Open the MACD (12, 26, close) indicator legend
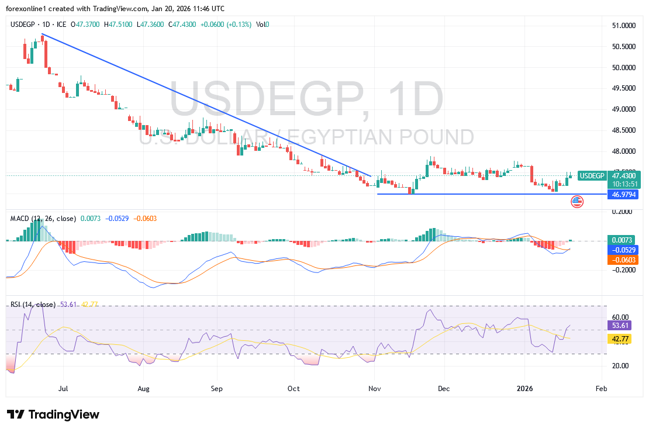649x432 pixels. pos(43,219)
